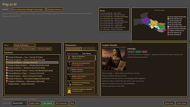
Task: Click the Start Match button
Action: pos(48,103)
